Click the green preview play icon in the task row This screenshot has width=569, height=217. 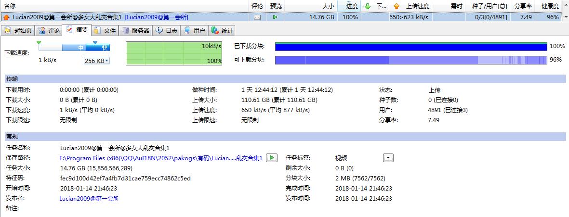click(x=275, y=17)
